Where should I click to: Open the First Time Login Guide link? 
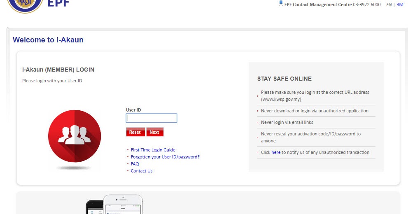tap(153, 150)
